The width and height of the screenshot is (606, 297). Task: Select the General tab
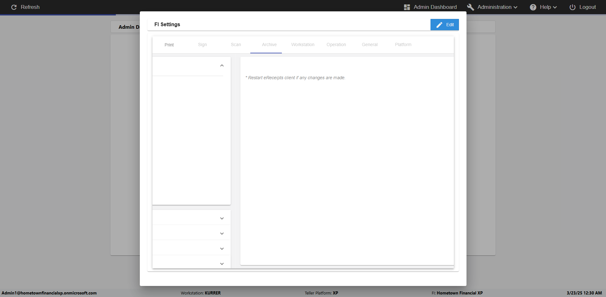370,45
